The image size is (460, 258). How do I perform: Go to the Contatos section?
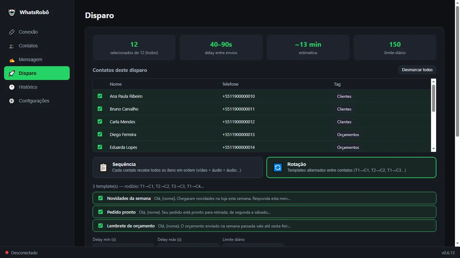point(37,46)
